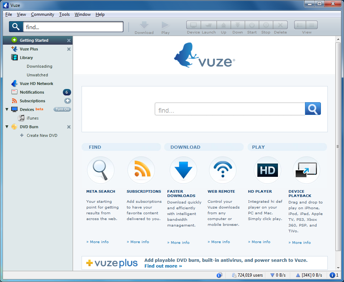
Task: Click the Stop toolbar icon
Action: point(266,25)
